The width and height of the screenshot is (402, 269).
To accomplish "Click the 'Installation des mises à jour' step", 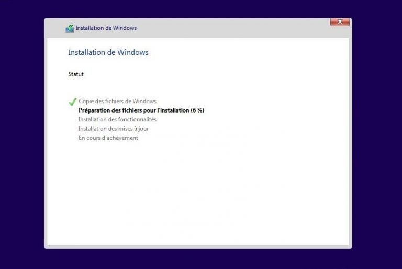I will [x=114, y=129].
